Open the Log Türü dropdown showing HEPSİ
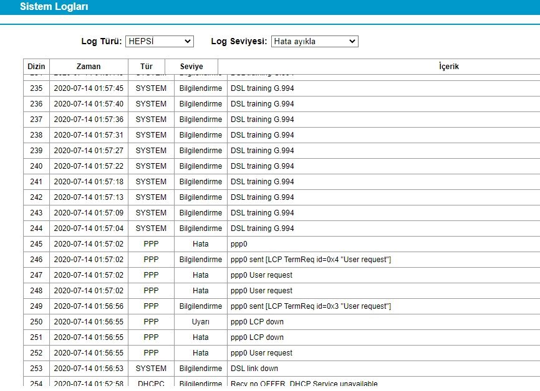This screenshot has width=540, height=391. pos(159,41)
